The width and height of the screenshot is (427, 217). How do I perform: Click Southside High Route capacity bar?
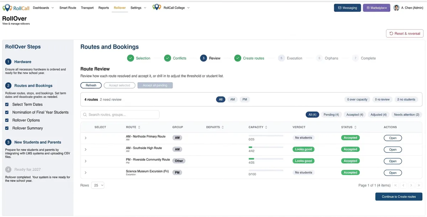tap(266, 147)
